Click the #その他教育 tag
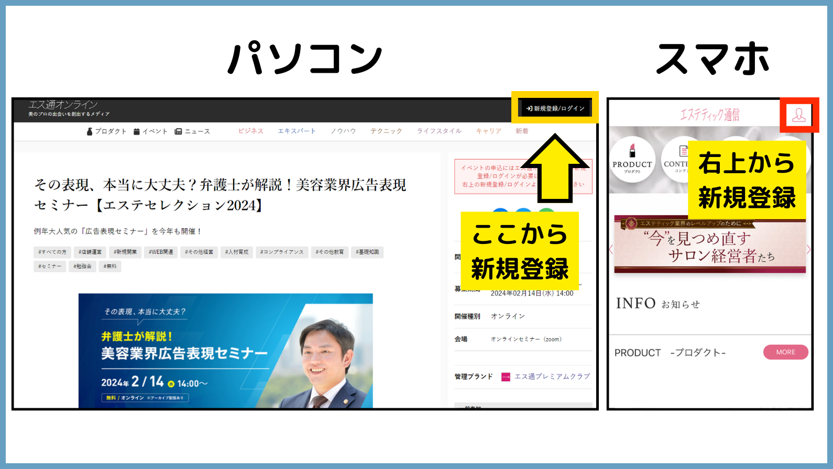This screenshot has width=833, height=469. (x=330, y=252)
